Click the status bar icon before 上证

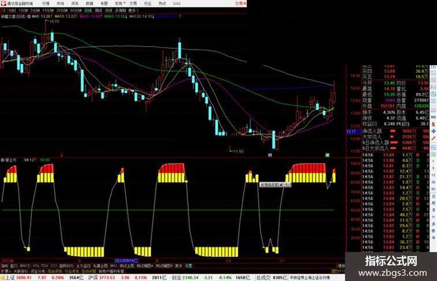click(2, 278)
